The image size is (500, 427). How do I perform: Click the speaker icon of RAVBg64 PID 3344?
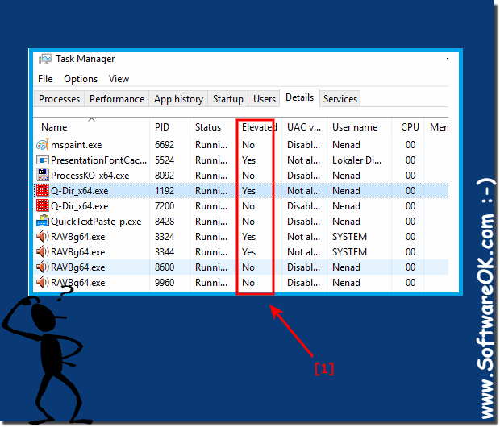click(43, 251)
